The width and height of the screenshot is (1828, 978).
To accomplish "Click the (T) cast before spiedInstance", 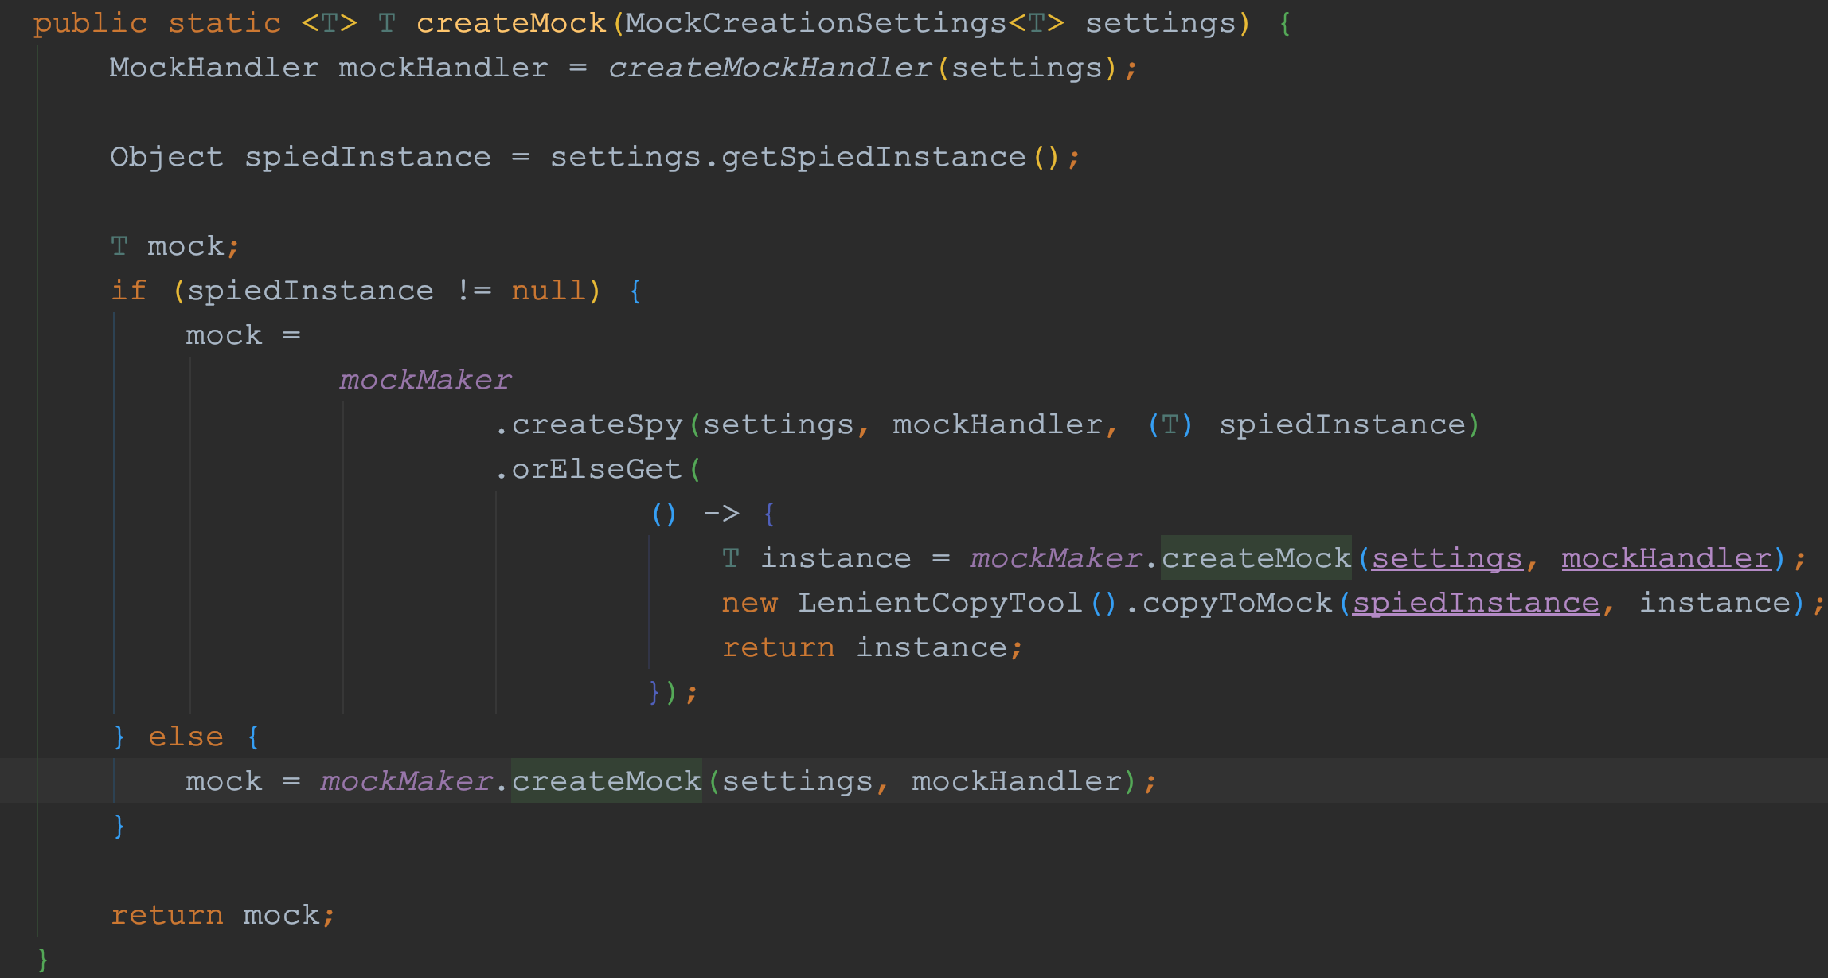I will [x=1170, y=424].
